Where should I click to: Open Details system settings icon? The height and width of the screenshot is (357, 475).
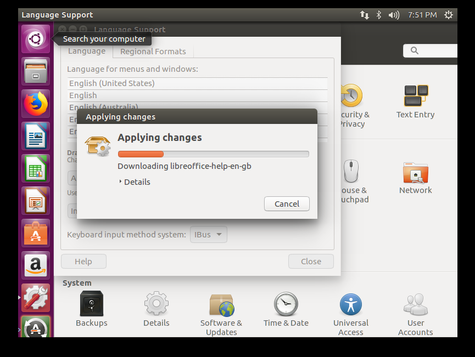pos(157,309)
